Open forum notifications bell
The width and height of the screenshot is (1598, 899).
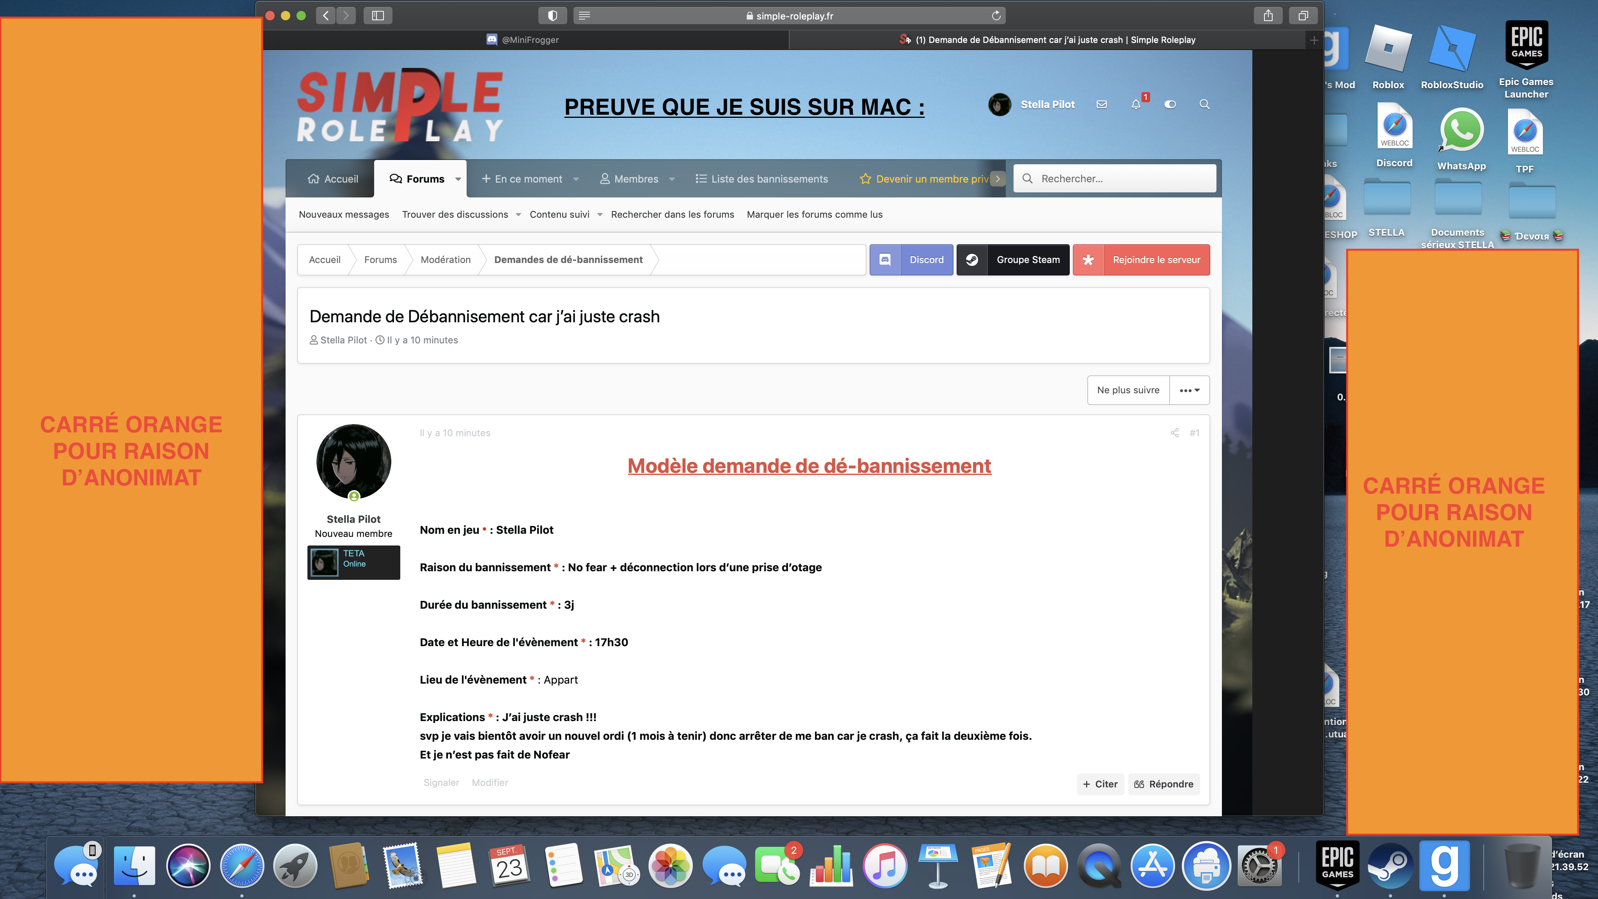point(1136,104)
